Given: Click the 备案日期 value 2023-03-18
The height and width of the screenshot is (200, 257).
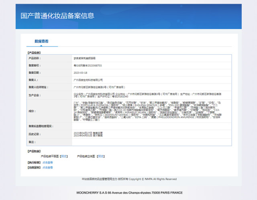Looking at the screenshot, I should coord(80,73).
